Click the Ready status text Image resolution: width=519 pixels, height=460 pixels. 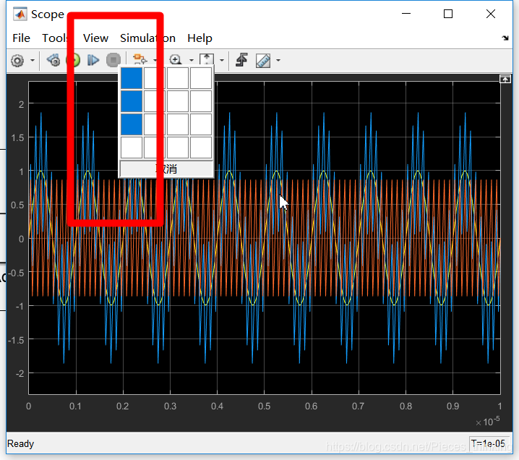click(x=20, y=444)
